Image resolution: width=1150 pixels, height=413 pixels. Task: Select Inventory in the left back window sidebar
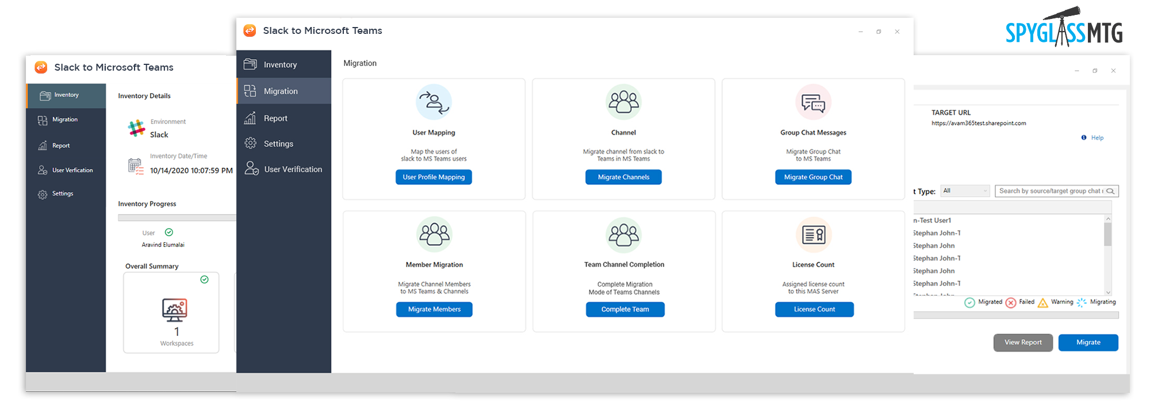(66, 95)
